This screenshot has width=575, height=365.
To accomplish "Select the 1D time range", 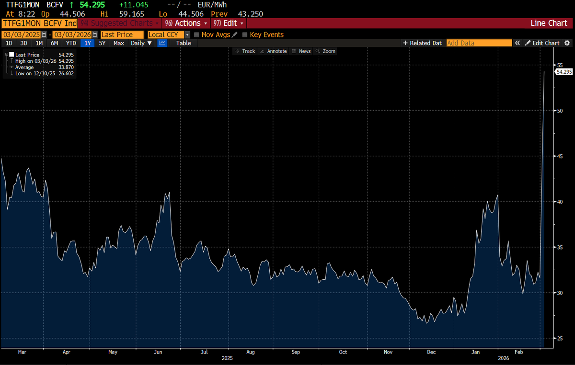I will pyautogui.click(x=9, y=43).
